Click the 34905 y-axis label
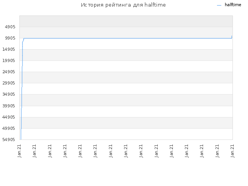248x186 pixels. point(9,95)
